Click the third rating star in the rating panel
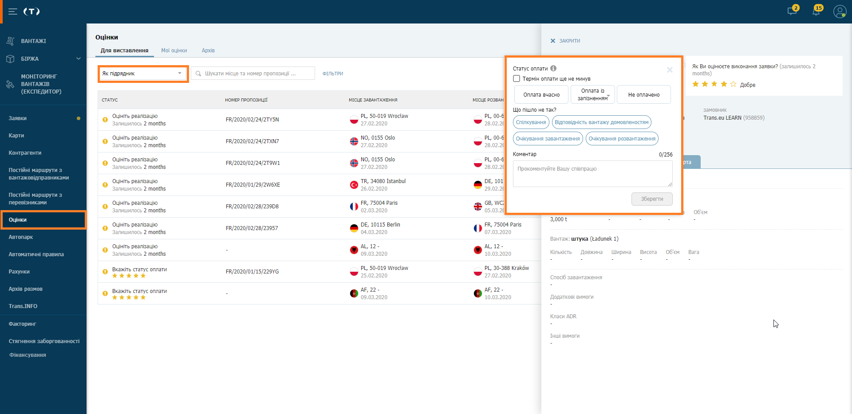Screen dimensions: 852x414 click(x=714, y=84)
